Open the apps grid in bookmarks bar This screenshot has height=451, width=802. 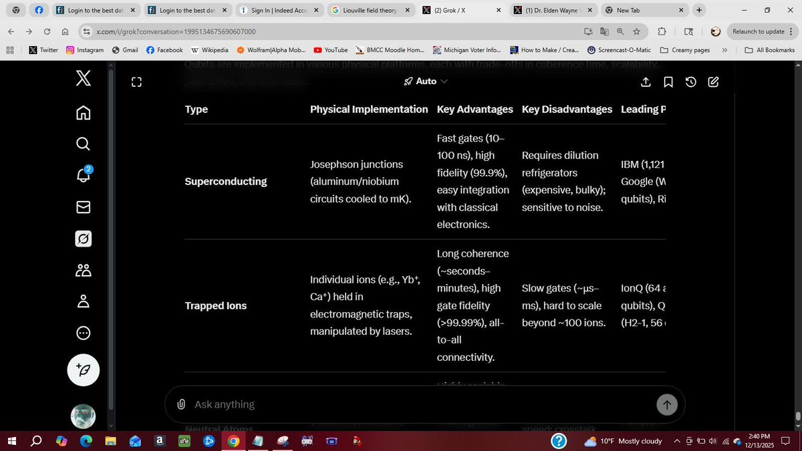pyautogui.click(x=10, y=50)
